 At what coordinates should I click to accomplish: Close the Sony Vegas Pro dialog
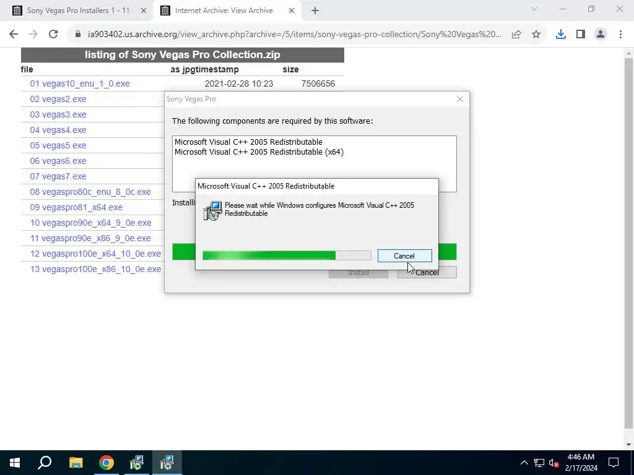(x=460, y=99)
